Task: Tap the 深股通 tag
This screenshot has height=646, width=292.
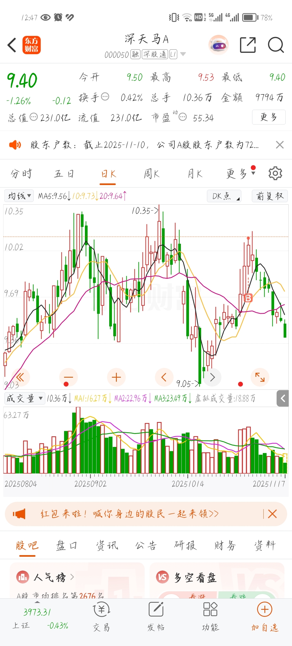Action: click(x=155, y=54)
